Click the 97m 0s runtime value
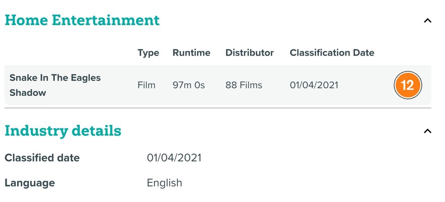Screen dimensions: 445x202 (x=188, y=85)
